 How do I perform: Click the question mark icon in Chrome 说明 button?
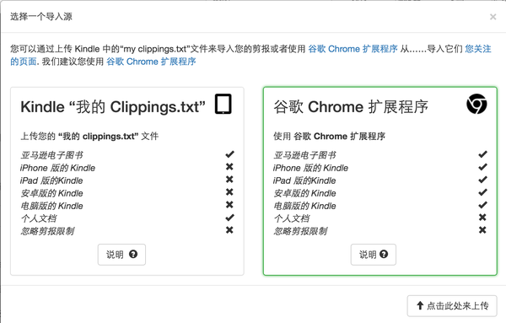click(384, 255)
